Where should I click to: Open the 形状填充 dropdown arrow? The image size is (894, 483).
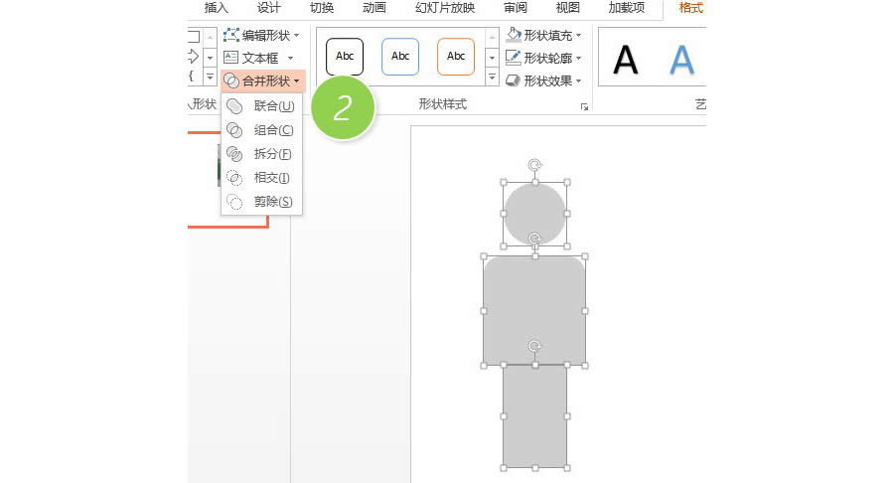click(579, 36)
